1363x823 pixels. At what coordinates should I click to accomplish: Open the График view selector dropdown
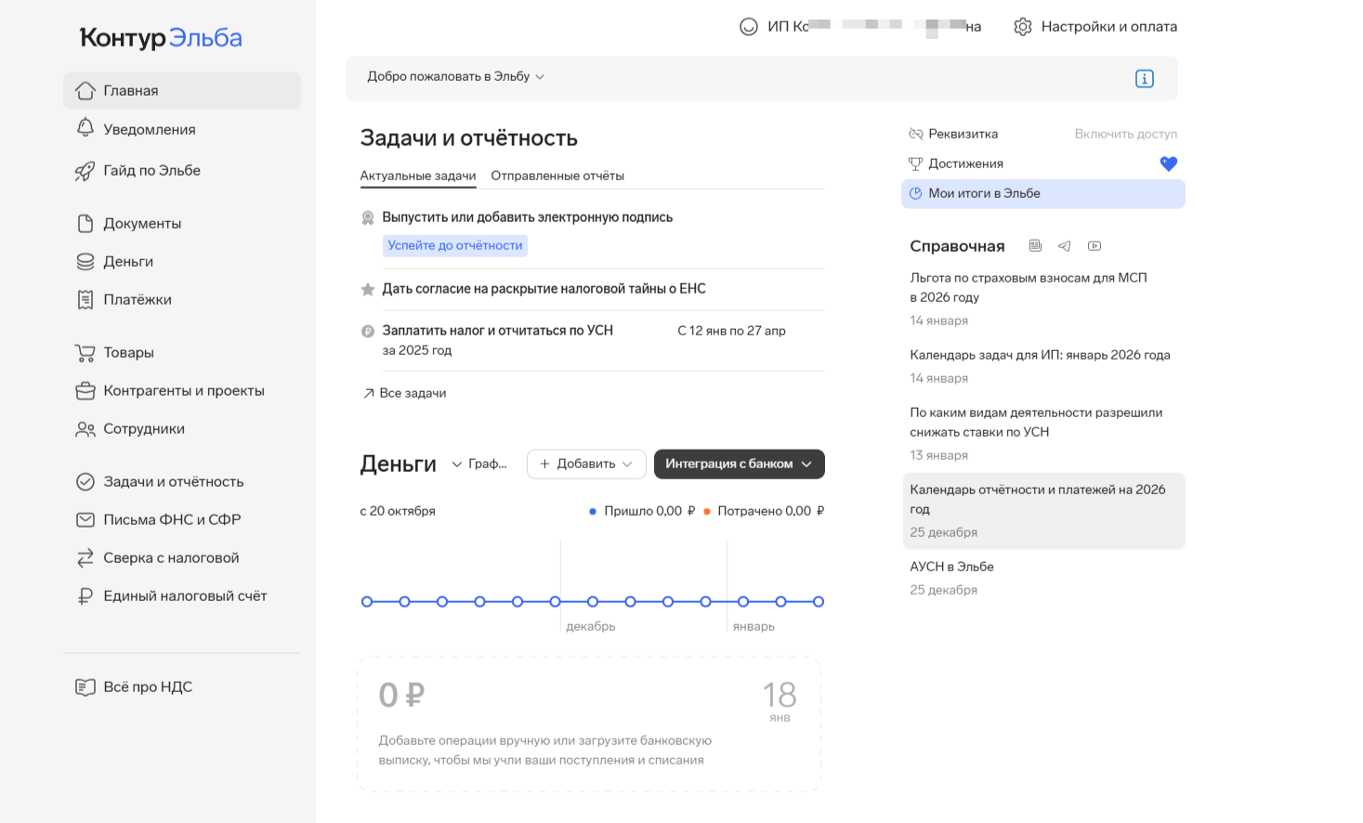pos(479,464)
